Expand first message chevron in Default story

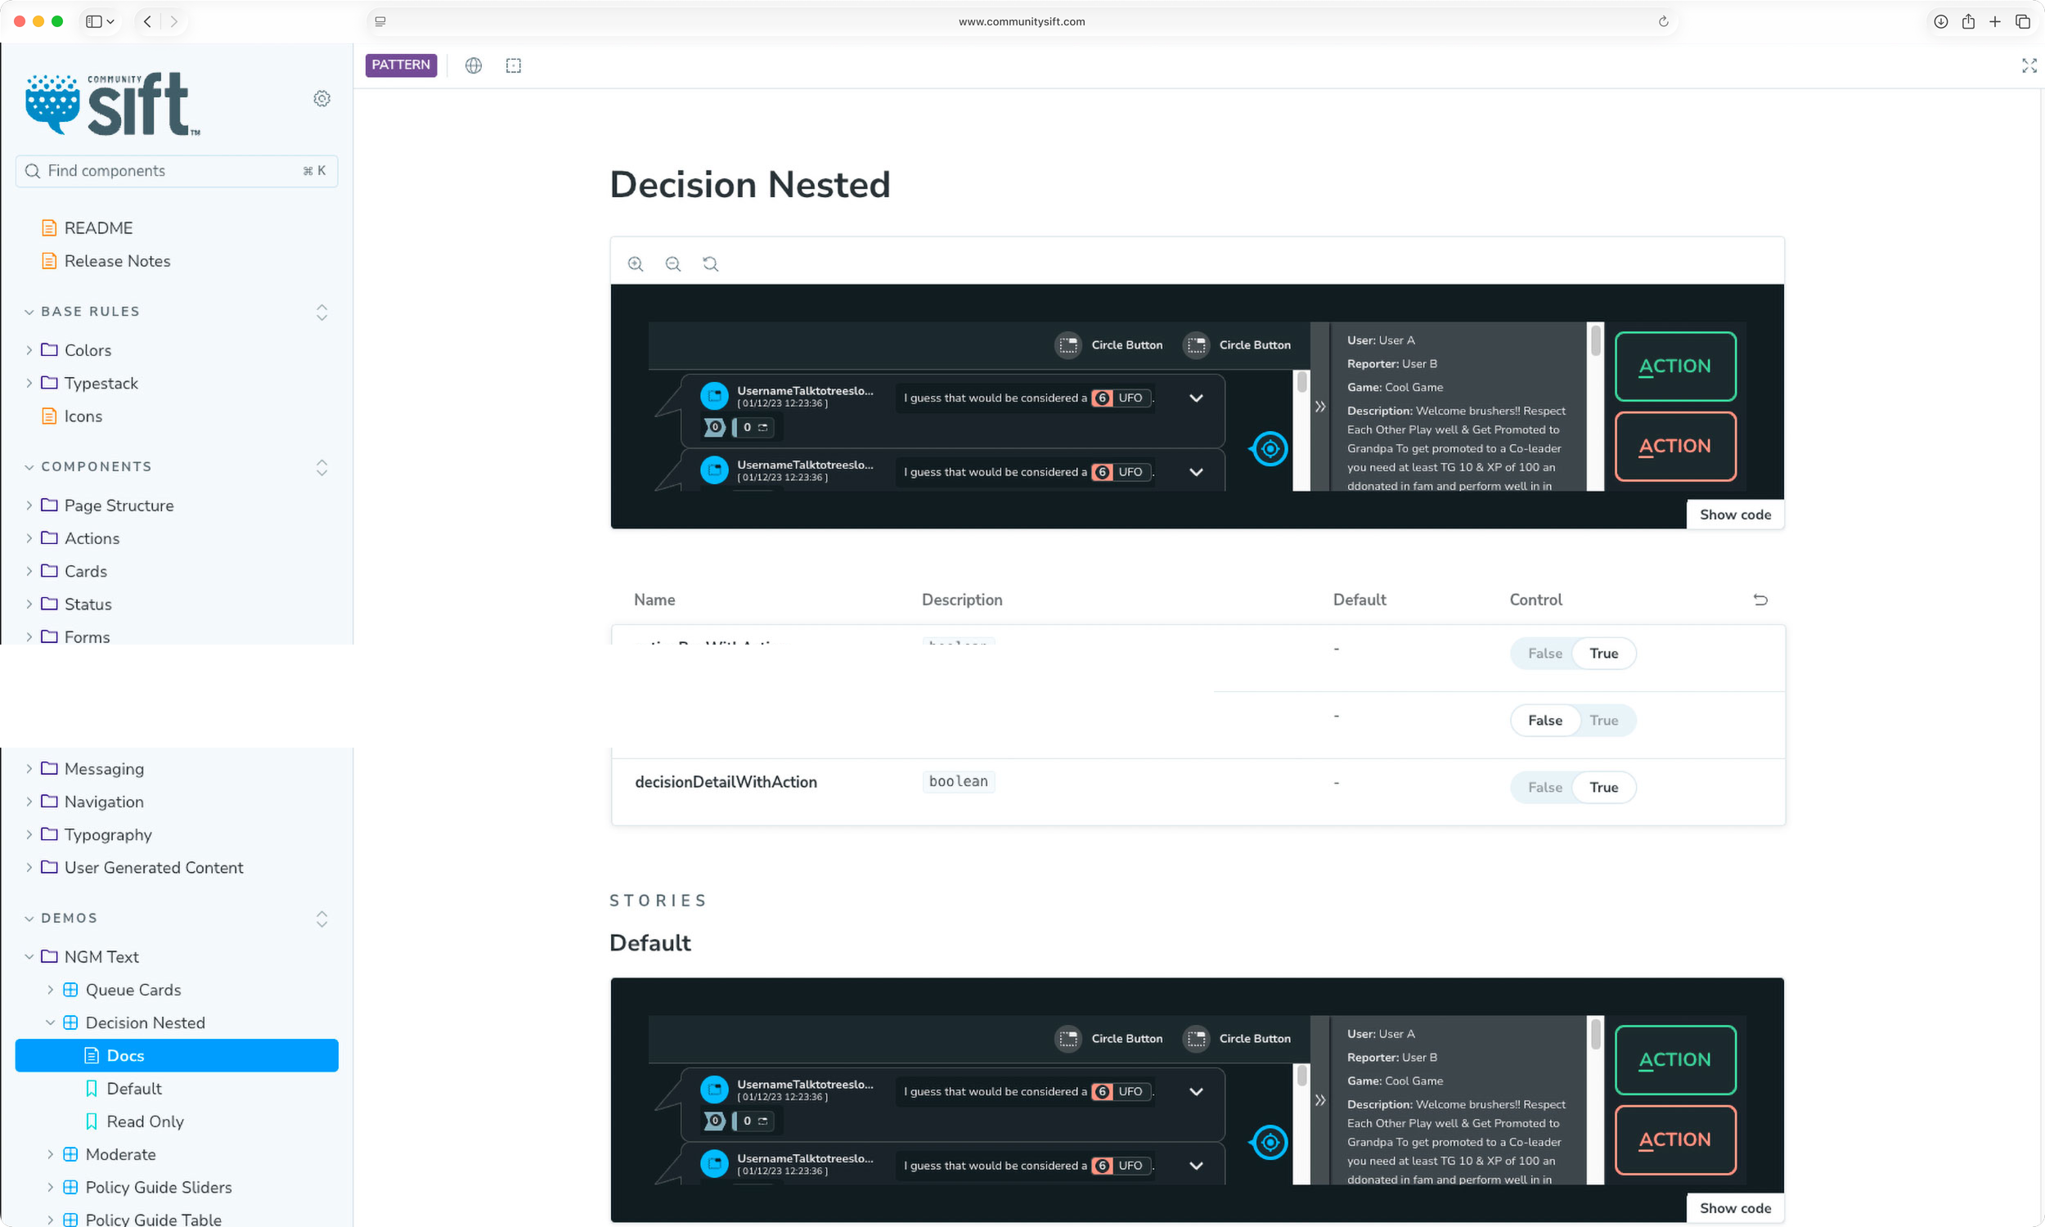[1195, 1091]
